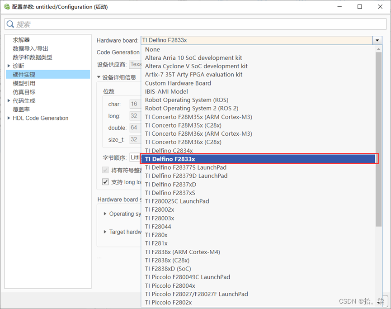Viewport: 391px width, 309px height.
Task: Select TI Concerto F28M36x (ARM Cortex-M3)
Action: click(x=259, y=133)
